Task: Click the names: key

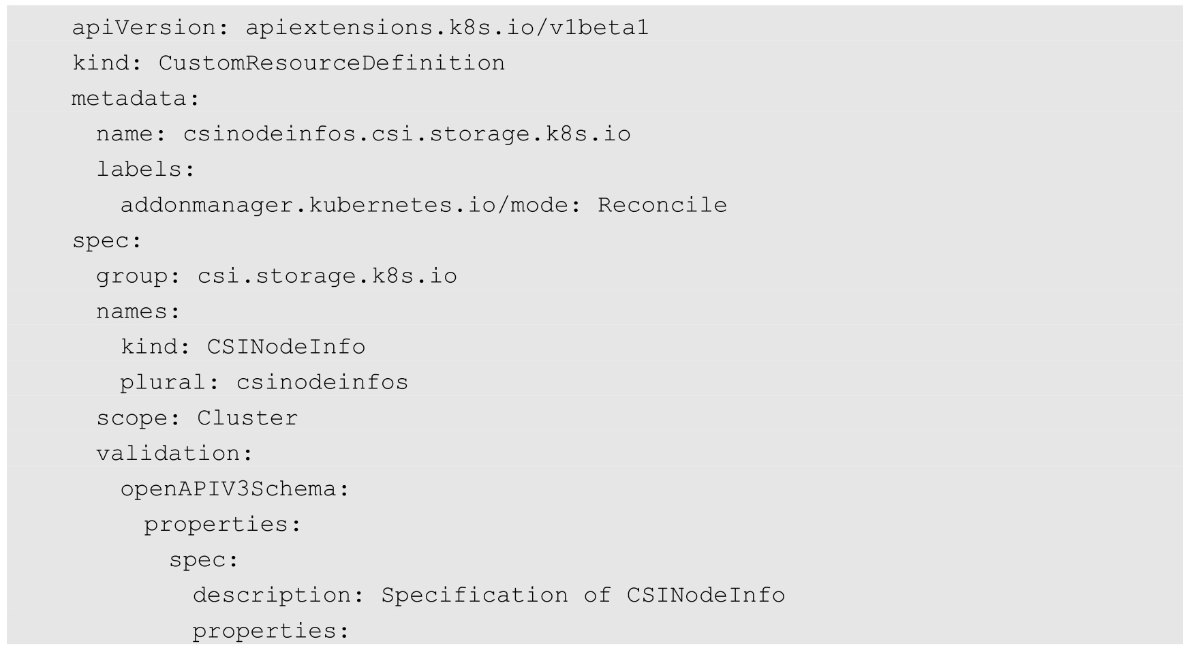Action: click(x=138, y=311)
